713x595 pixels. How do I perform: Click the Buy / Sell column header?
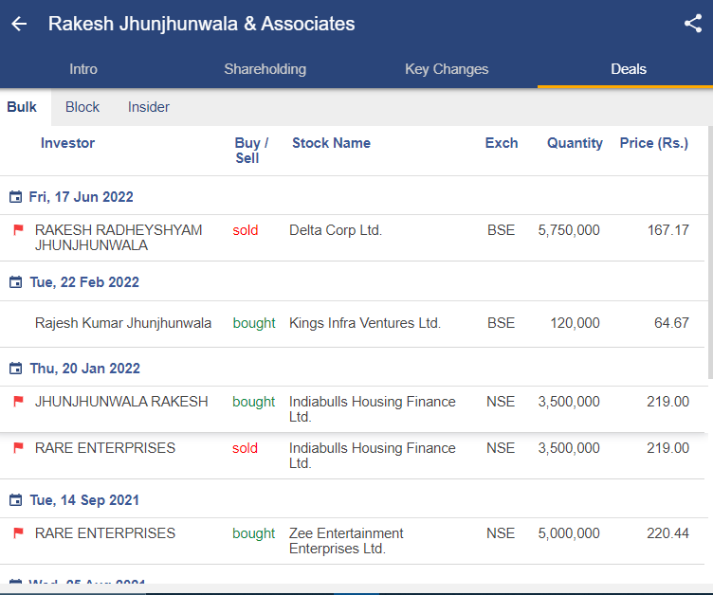point(251,151)
